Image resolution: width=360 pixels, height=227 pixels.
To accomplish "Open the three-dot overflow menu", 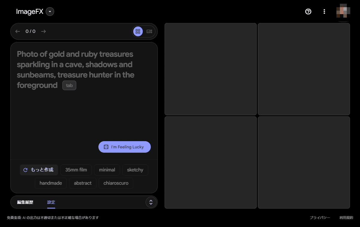I will 324,11.
